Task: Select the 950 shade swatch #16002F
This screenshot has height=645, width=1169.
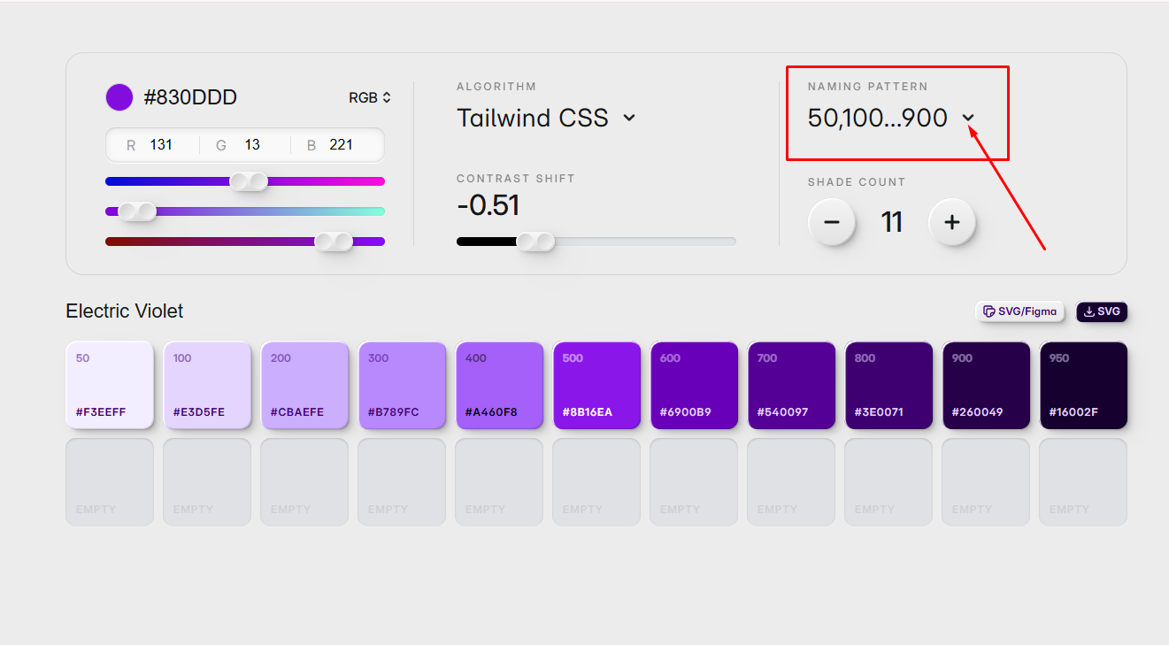Action: [1083, 385]
